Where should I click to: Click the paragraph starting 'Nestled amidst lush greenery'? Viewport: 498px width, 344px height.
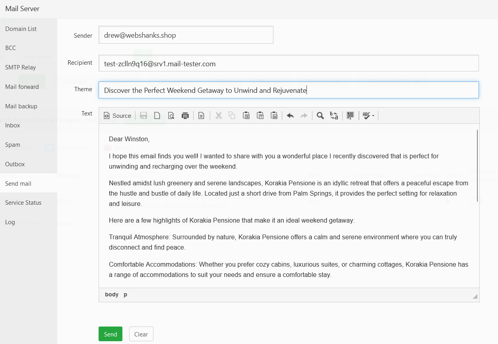pos(289,194)
